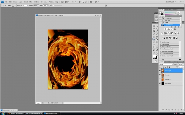Select the Clone Stamp tool

point(154,37)
